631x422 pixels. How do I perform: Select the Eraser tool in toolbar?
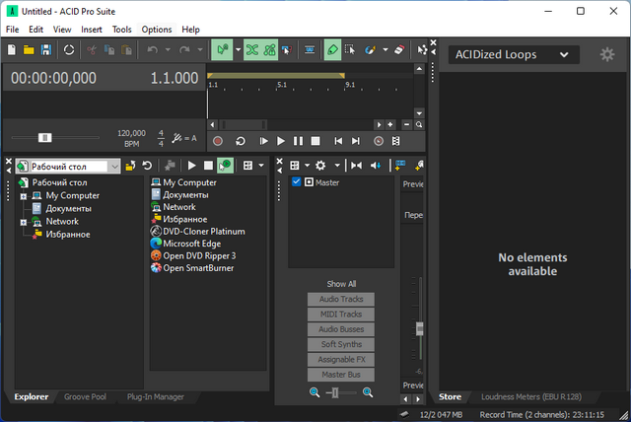point(398,49)
